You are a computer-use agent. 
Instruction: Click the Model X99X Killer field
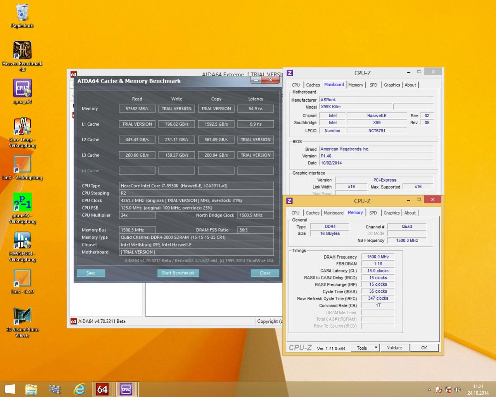(355, 107)
